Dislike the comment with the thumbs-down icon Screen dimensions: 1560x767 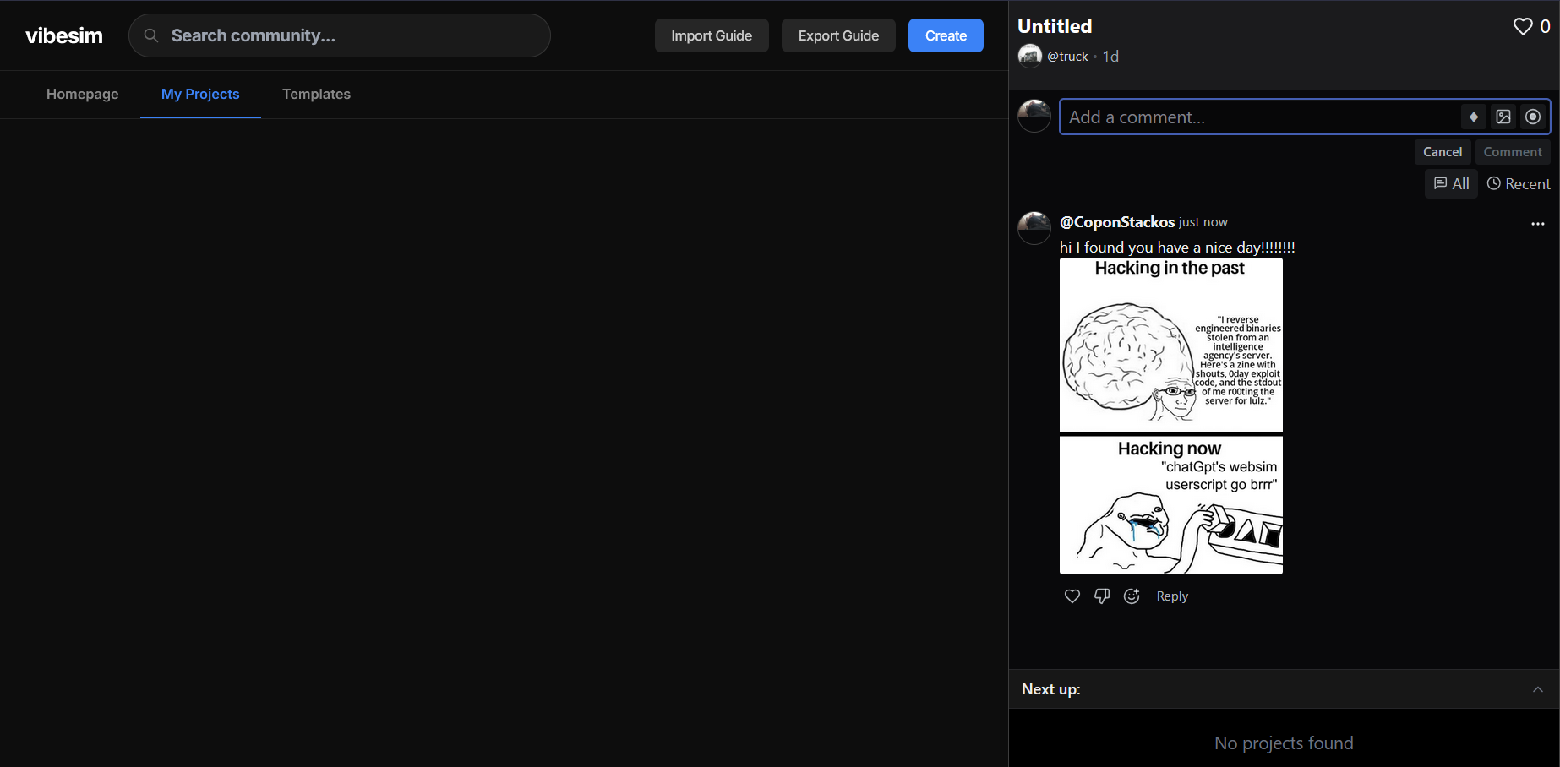click(1101, 596)
